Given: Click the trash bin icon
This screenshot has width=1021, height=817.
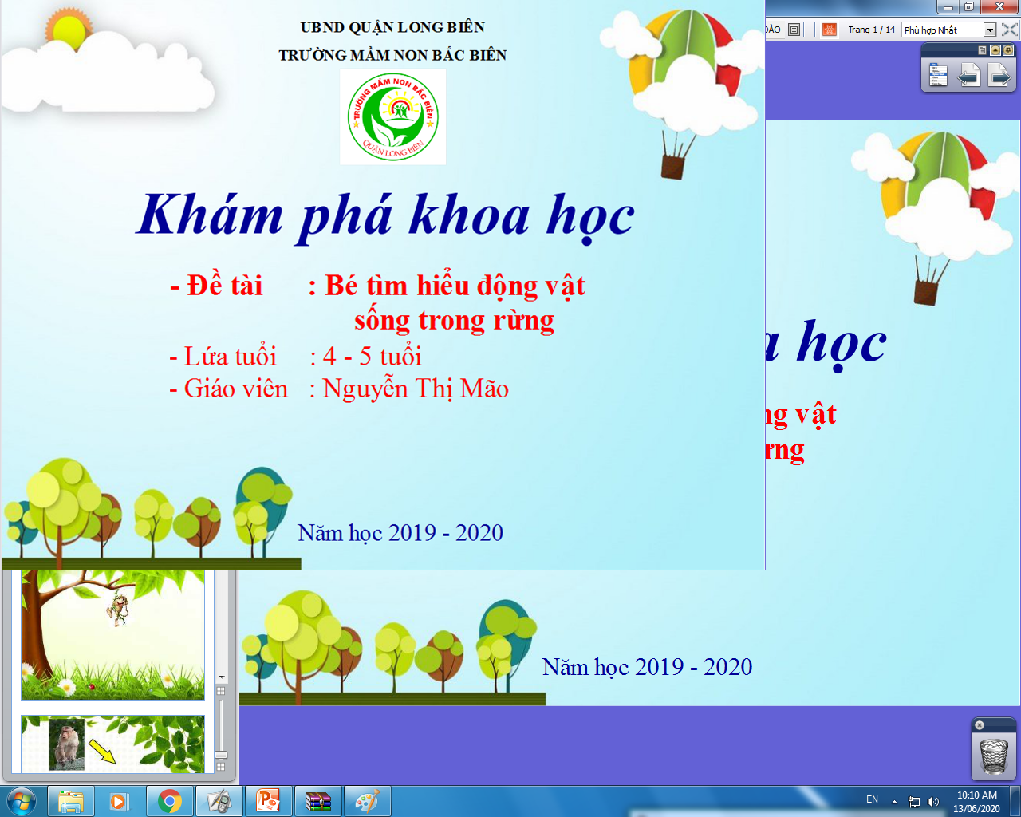Looking at the screenshot, I should pyautogui.click(x=993, y=756).
